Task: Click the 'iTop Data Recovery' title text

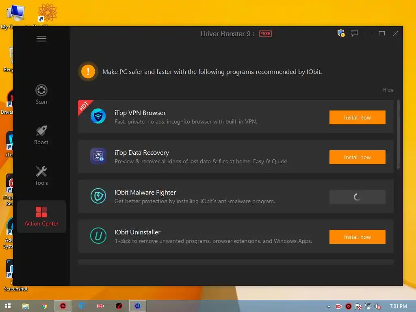Action: pyautogui.click(x=142, y=153)
